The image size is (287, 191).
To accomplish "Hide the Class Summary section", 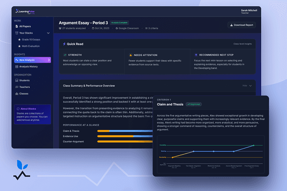I will coord(247,86).
